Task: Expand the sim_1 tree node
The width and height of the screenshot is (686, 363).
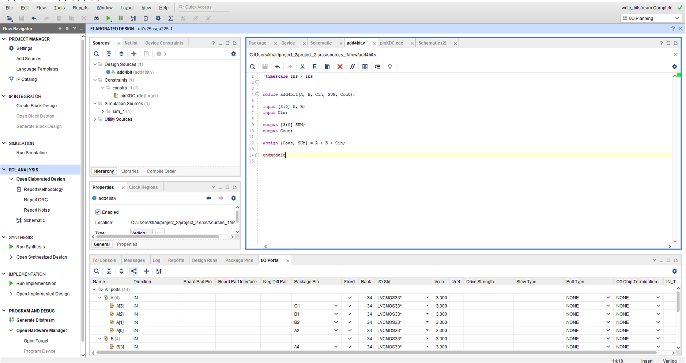Action: (x=103, y=111)
